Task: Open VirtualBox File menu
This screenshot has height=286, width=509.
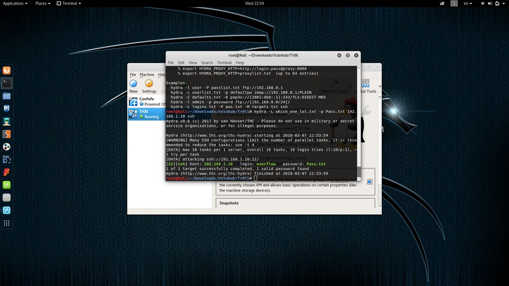Action: coord(133,75)
